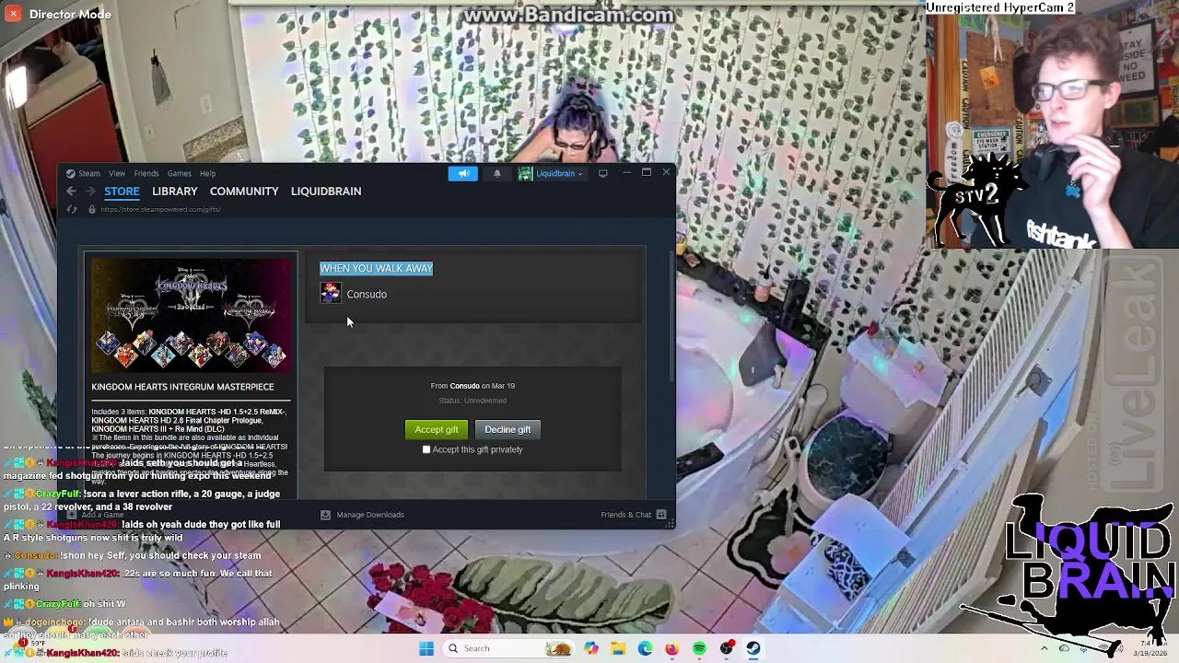Viewport: 1179px width, 663px height.
Task: Click the store.steampowered.com gifts URL
Action: [x=160, y=209]
